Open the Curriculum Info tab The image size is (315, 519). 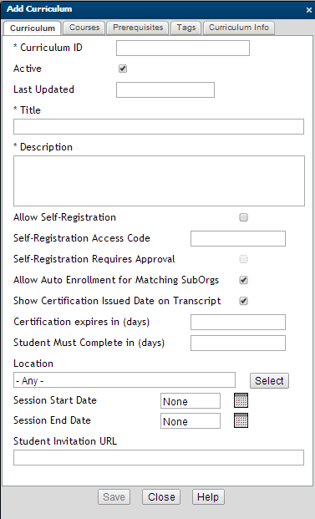239,28
